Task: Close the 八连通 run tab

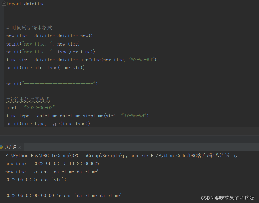Action: click(20, 147)
